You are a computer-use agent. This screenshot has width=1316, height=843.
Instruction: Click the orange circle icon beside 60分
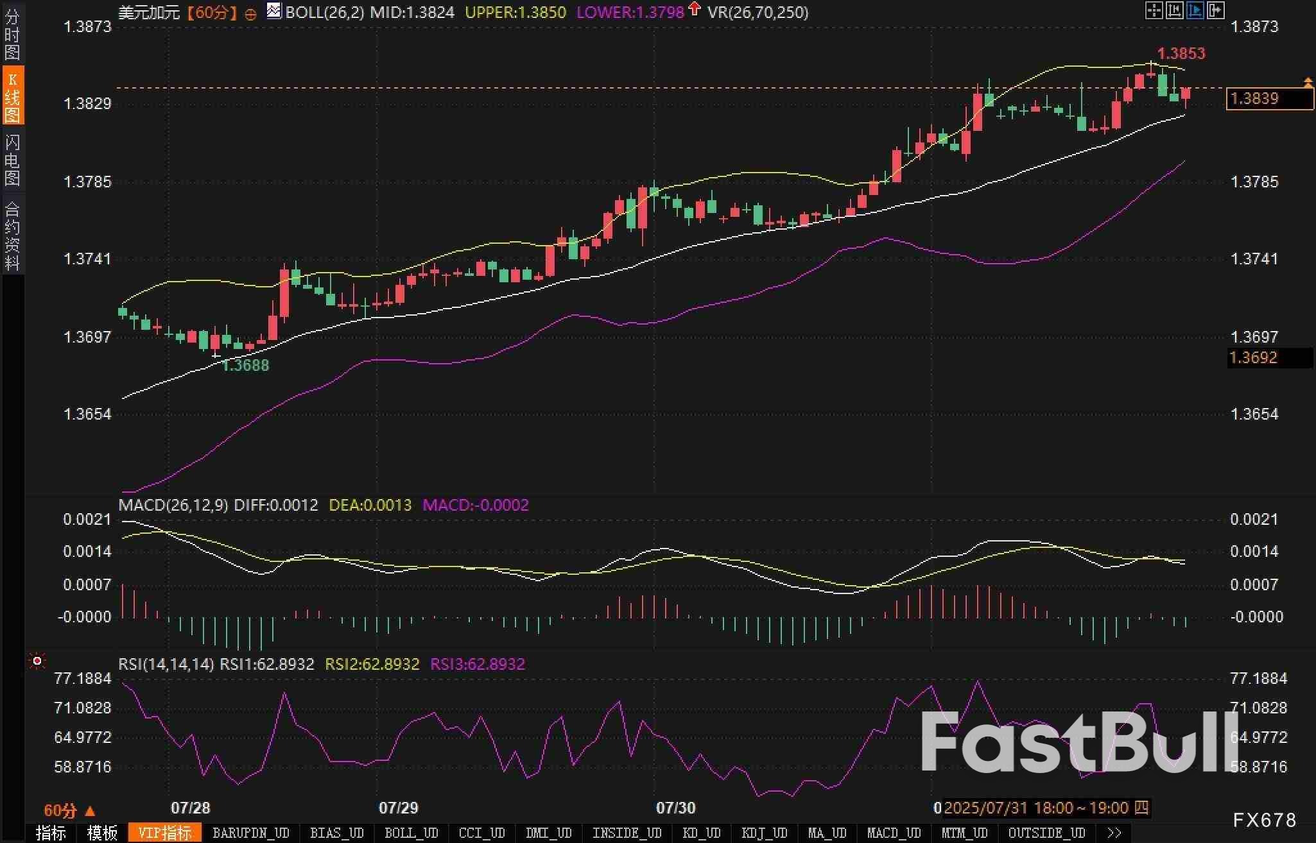[x=251, y=13]
